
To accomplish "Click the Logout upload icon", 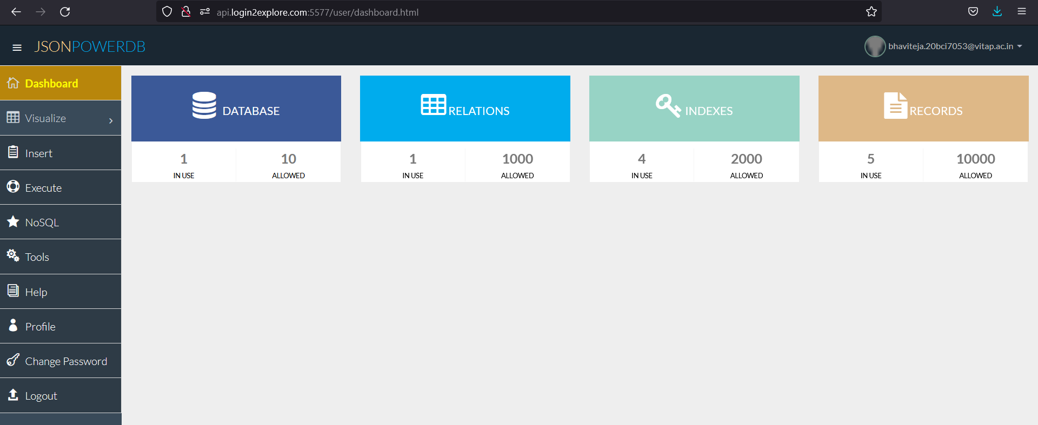I will (x=13, y=394).
